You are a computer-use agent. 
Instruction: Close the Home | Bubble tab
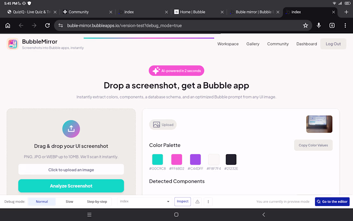click(222, 12)
